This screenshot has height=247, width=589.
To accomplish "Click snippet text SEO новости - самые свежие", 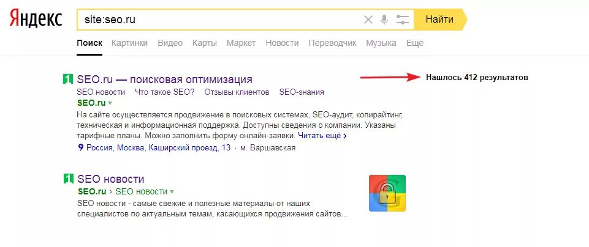I will coord(212,209).
